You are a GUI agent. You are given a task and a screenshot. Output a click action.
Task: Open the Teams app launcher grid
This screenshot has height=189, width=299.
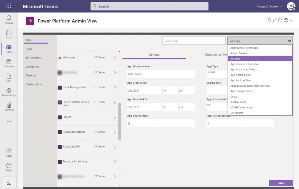9,6
